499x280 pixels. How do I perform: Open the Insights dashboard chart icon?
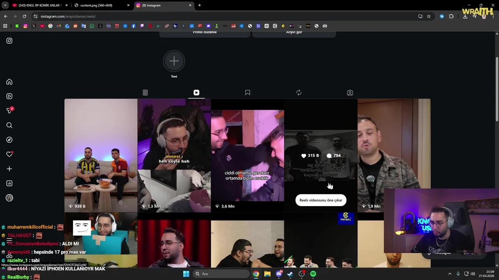click(x=9, y=183)
